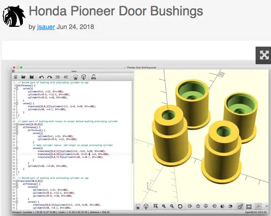The height and width of the screenshot is (216, 271).
Task: Click the Render icon in editor toolbar
Action: (x=84, y=77)
